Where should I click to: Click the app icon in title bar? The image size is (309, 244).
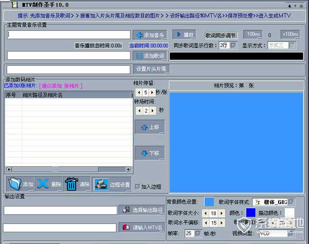14,5
